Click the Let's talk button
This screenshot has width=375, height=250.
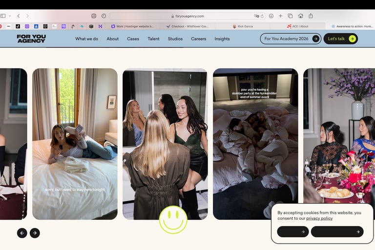click(340, 39)
